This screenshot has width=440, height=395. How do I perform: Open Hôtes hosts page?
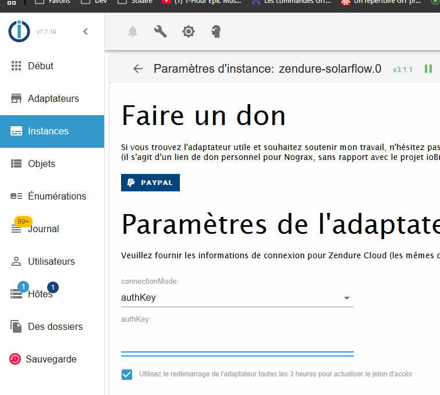(x=52, y=294)
